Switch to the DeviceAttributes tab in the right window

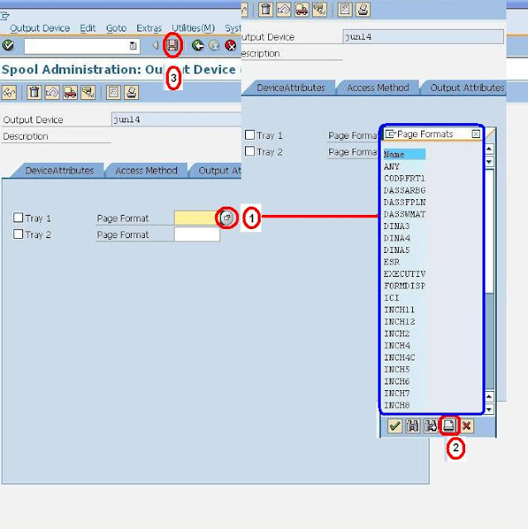[x=290, y=88]
